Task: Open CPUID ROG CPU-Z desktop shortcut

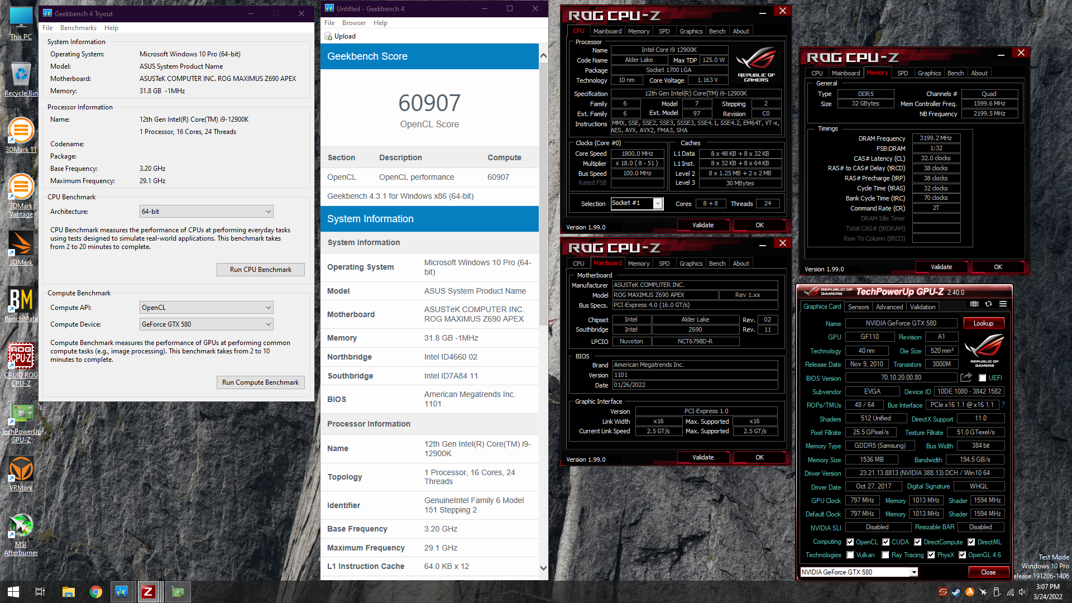Action: tap(21, 365)
